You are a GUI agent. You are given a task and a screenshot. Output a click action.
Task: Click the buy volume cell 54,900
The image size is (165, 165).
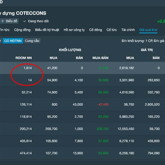pyautogui.click(x=52, y=80)
